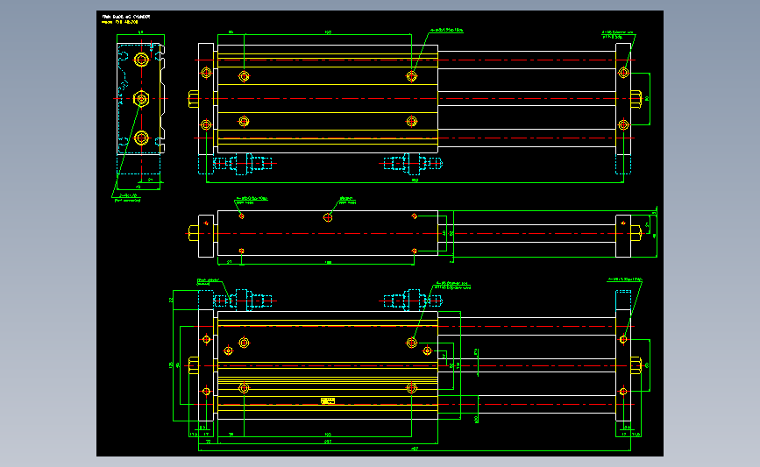This screenshot has height=467, width=760.
Task: Select the bottom hex bolt in the end view
Action: [141, 138]
